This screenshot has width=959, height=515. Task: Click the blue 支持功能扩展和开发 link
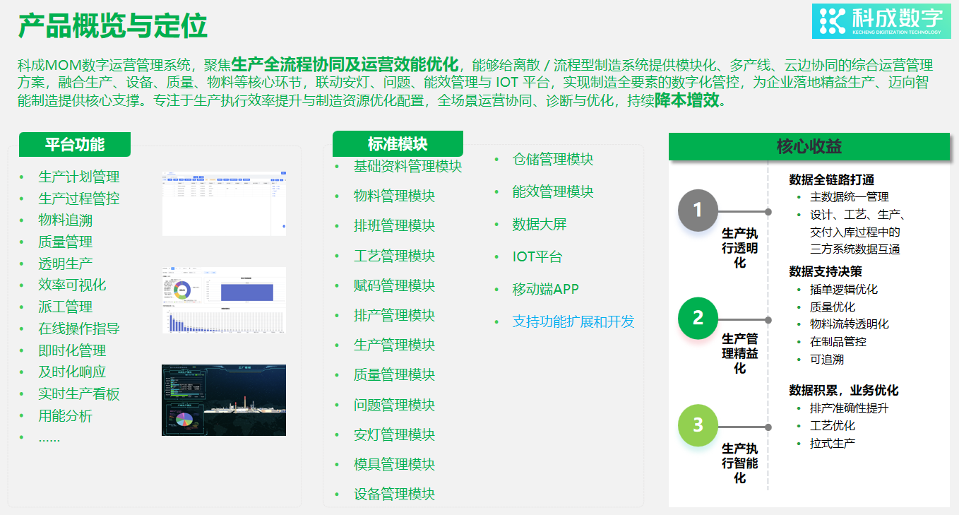tap(573, 321)
